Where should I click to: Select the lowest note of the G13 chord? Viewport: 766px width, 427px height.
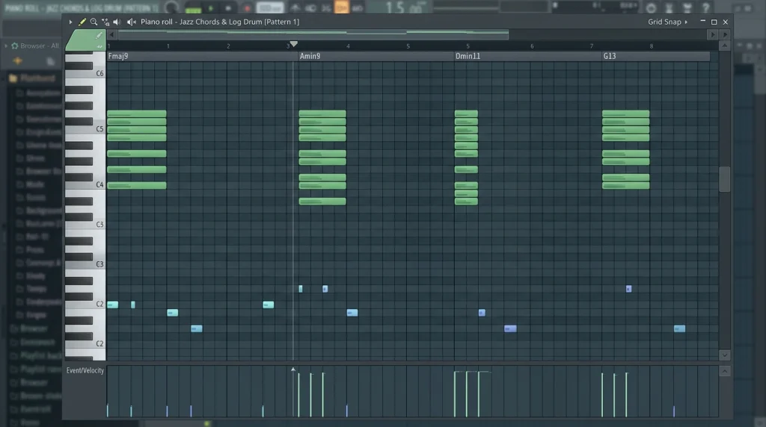626,186
